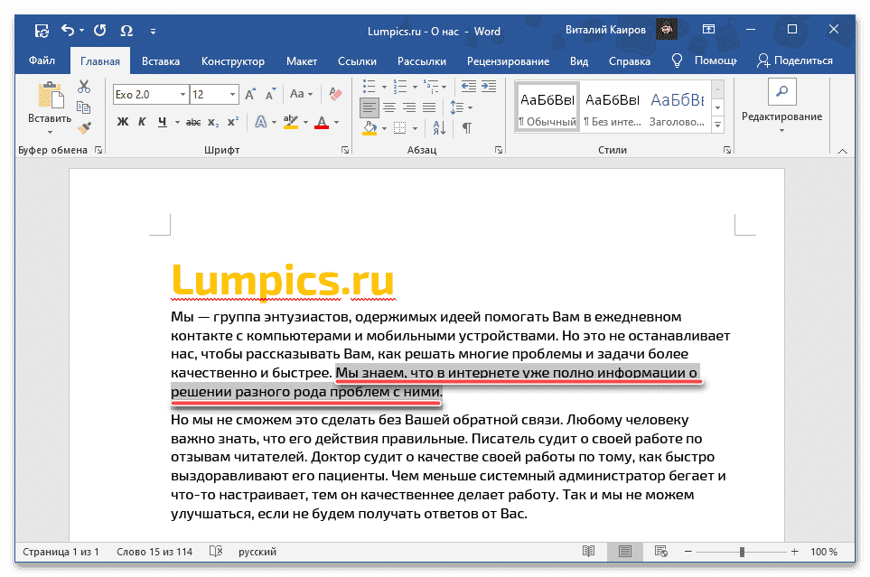Screen dimensions: 870x577
Task: Toggle paragraph marks display (¶)
Action: pyautogui.click(x=466, y=127)
